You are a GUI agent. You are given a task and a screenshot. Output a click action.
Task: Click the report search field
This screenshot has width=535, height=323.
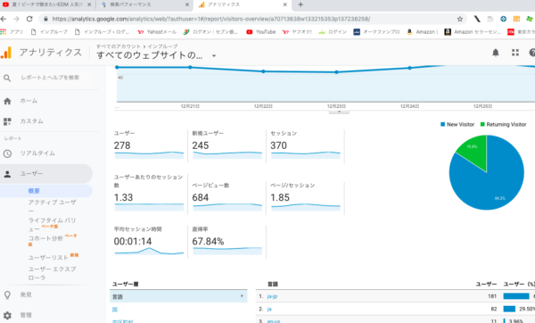[x=50, y=78]
